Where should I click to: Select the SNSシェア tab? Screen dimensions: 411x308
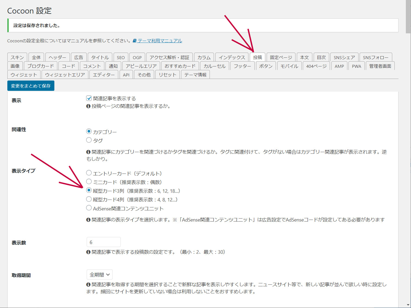(x=344, y=57)
